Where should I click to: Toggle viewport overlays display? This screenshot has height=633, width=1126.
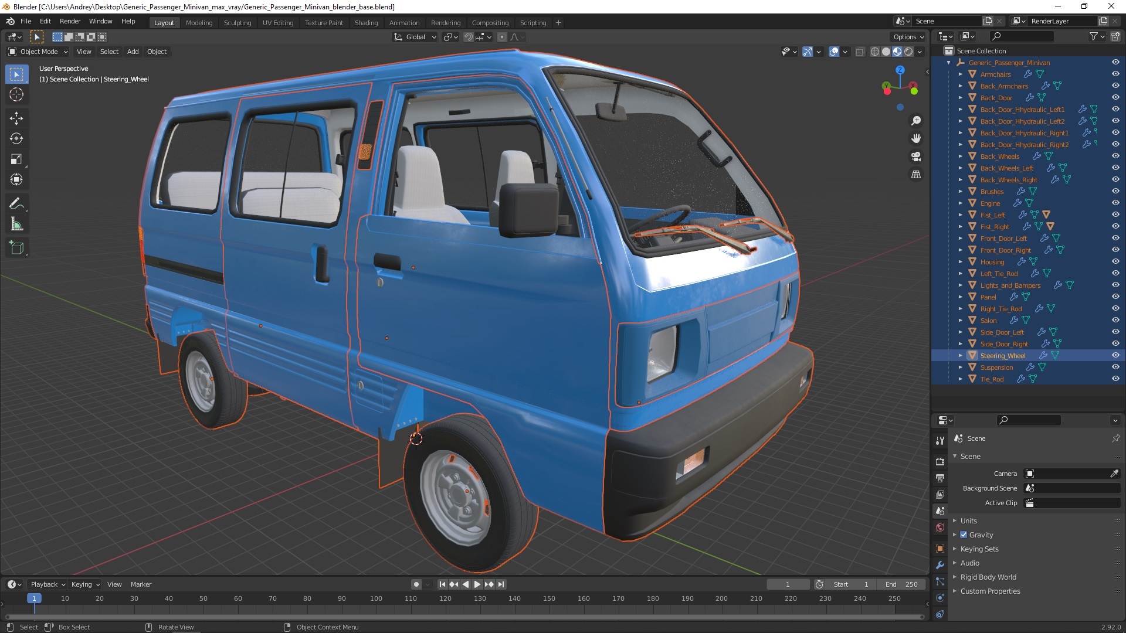pyautogui.click(x=834, y=52)
